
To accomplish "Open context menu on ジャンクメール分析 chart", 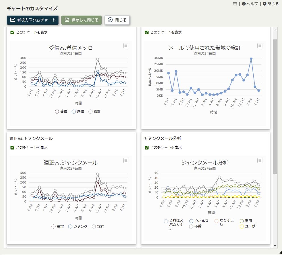I will pyautogui.click(x=260, y=161).
